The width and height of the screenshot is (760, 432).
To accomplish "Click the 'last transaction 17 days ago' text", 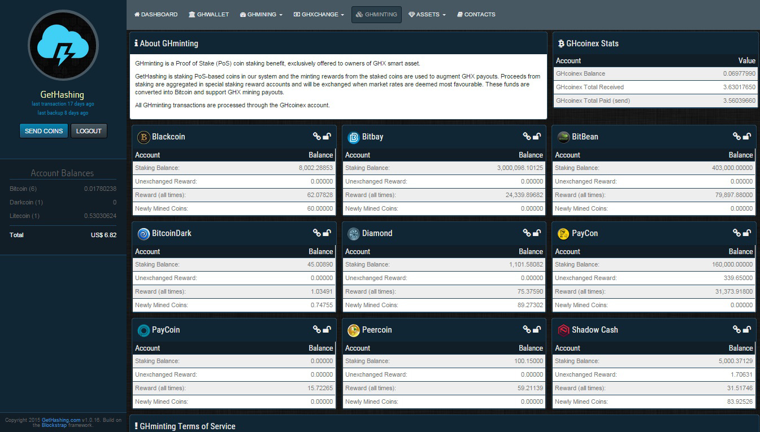I will pyautogui.click(x=63, y=104).
